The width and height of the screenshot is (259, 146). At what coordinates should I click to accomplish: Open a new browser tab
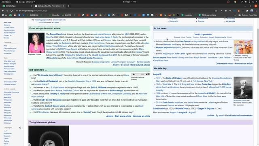click(x=68, y=6)
